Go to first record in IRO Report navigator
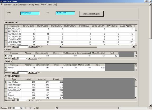This screenshot has height=110, width=152. [x=13, y=47]
